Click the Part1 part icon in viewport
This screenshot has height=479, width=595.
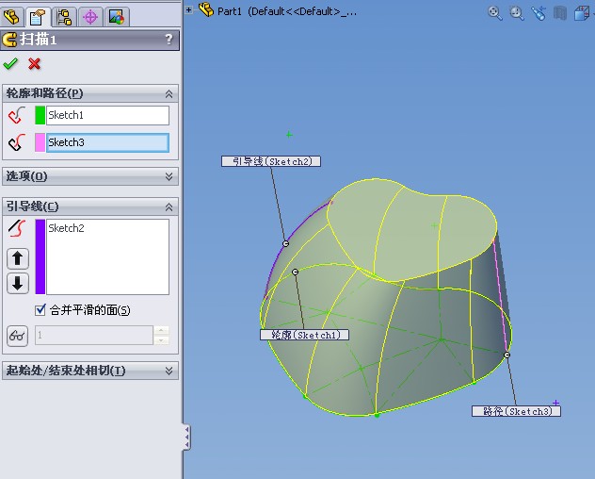pyautogui.click(x=206, y=9)
